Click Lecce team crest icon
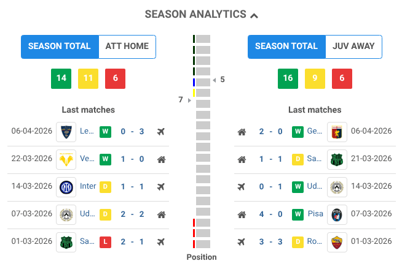The height and width of the screenshot is (261, 402). click(x=66, y=132)
